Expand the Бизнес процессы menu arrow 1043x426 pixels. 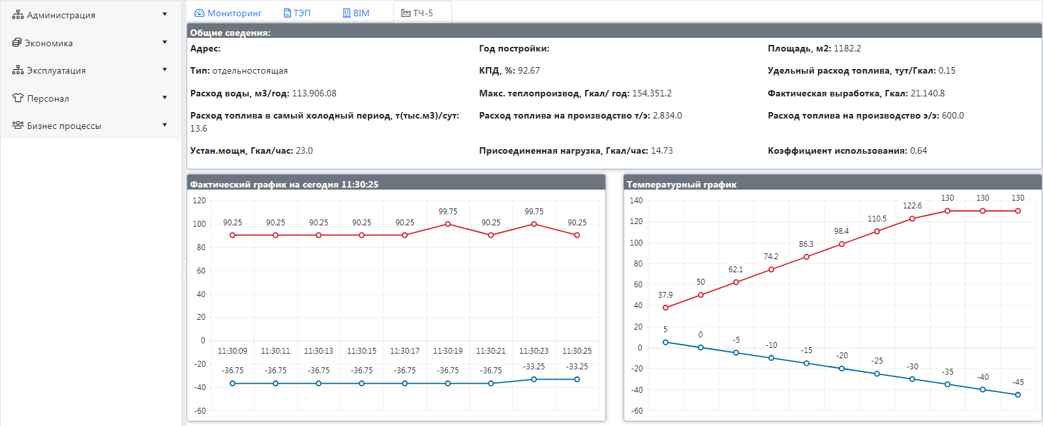click(164, 125)
